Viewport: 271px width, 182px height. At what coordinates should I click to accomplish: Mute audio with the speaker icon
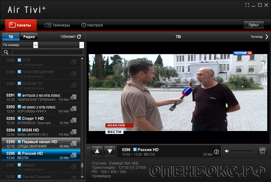click(x=227, y=151)
